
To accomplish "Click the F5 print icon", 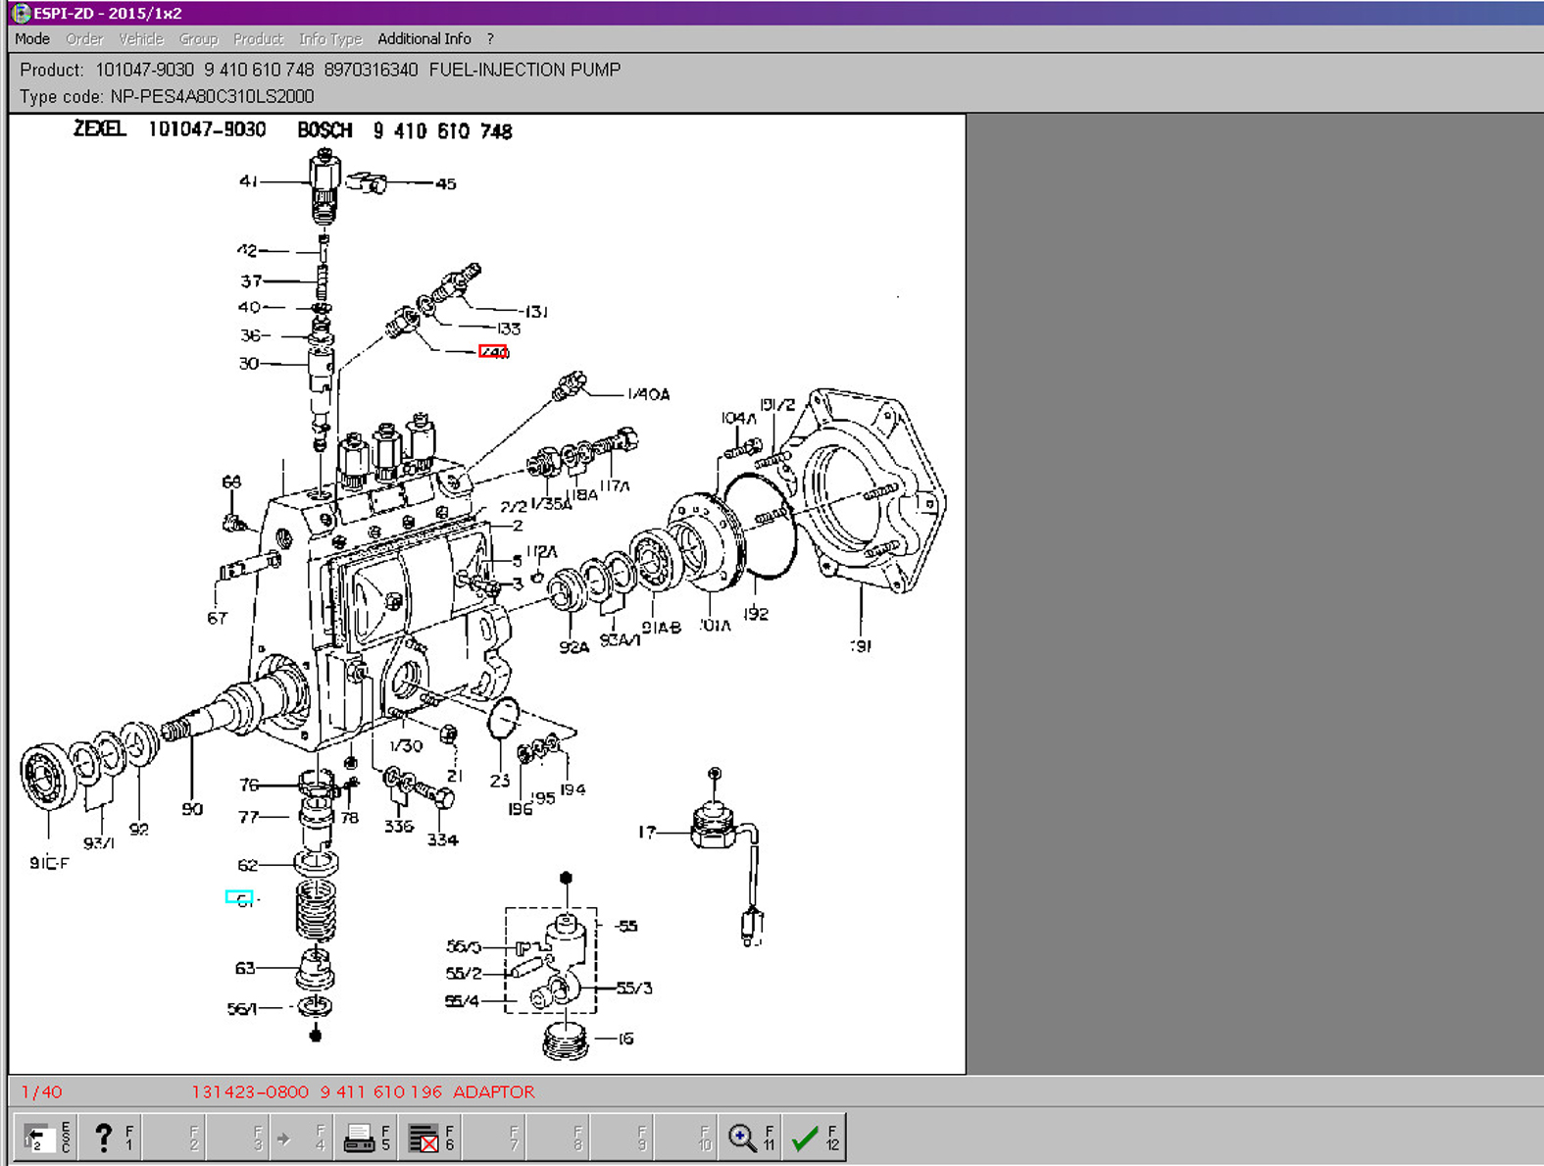I will (366, 1138).
